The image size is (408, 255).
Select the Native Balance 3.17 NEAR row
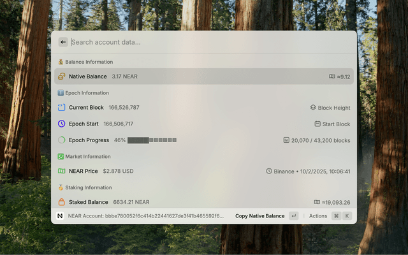point(204,76)
